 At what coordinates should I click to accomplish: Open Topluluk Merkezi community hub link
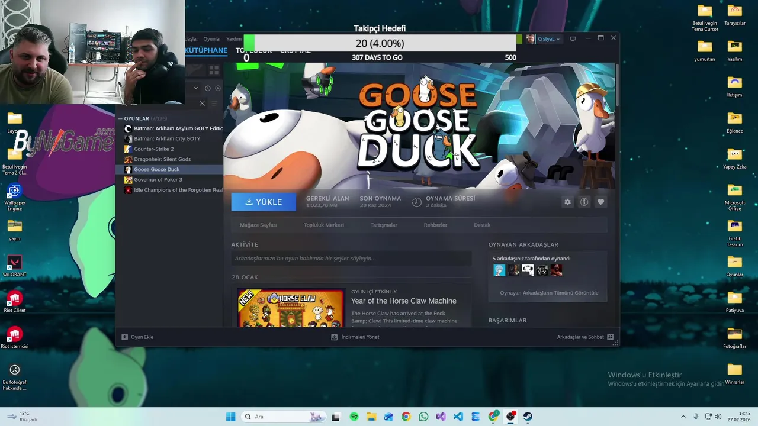click(x=324, y=225)
